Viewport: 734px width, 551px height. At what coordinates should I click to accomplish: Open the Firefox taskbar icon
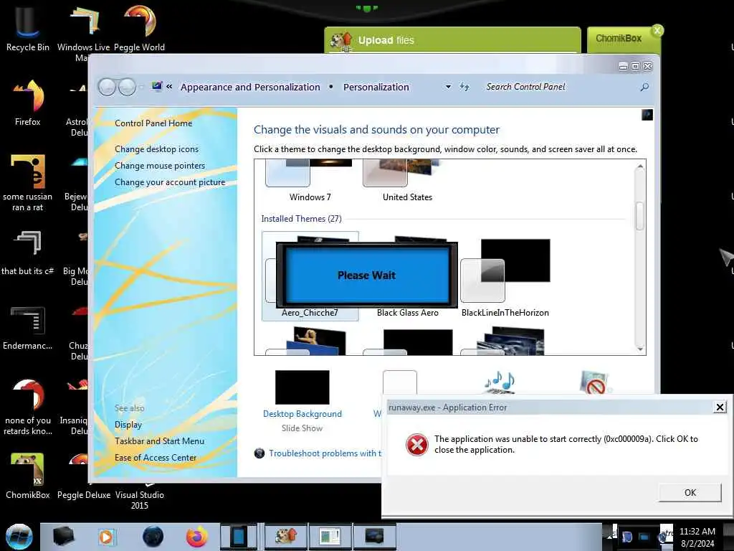pos(196,537)
